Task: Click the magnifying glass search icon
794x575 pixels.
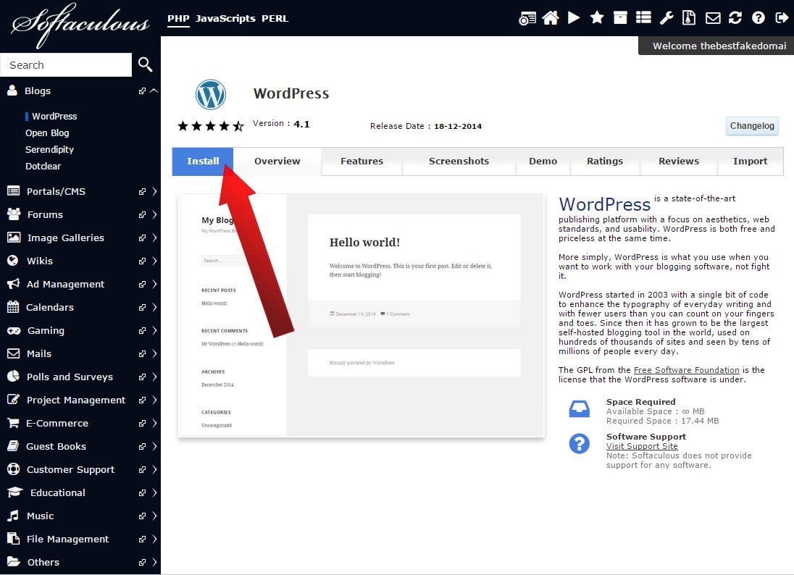Action: (146, 65)
